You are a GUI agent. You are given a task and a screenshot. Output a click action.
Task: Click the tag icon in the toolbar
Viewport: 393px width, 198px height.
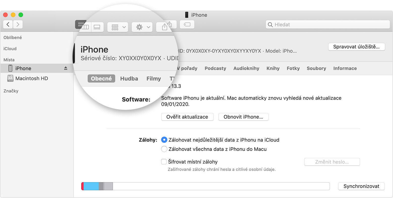click(187, 24)
